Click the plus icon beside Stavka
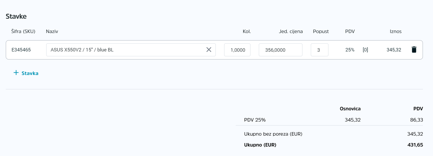Screen dimensions: 433x156 (x=16, y=73)
